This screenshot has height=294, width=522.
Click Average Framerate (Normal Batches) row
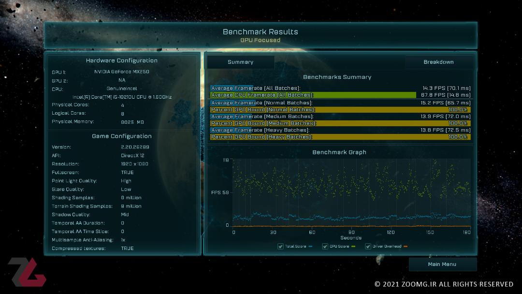340,103
